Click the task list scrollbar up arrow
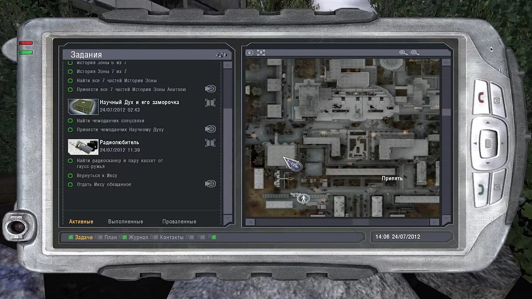The width and height of the screenshot is (532, 299). (227, 65)
